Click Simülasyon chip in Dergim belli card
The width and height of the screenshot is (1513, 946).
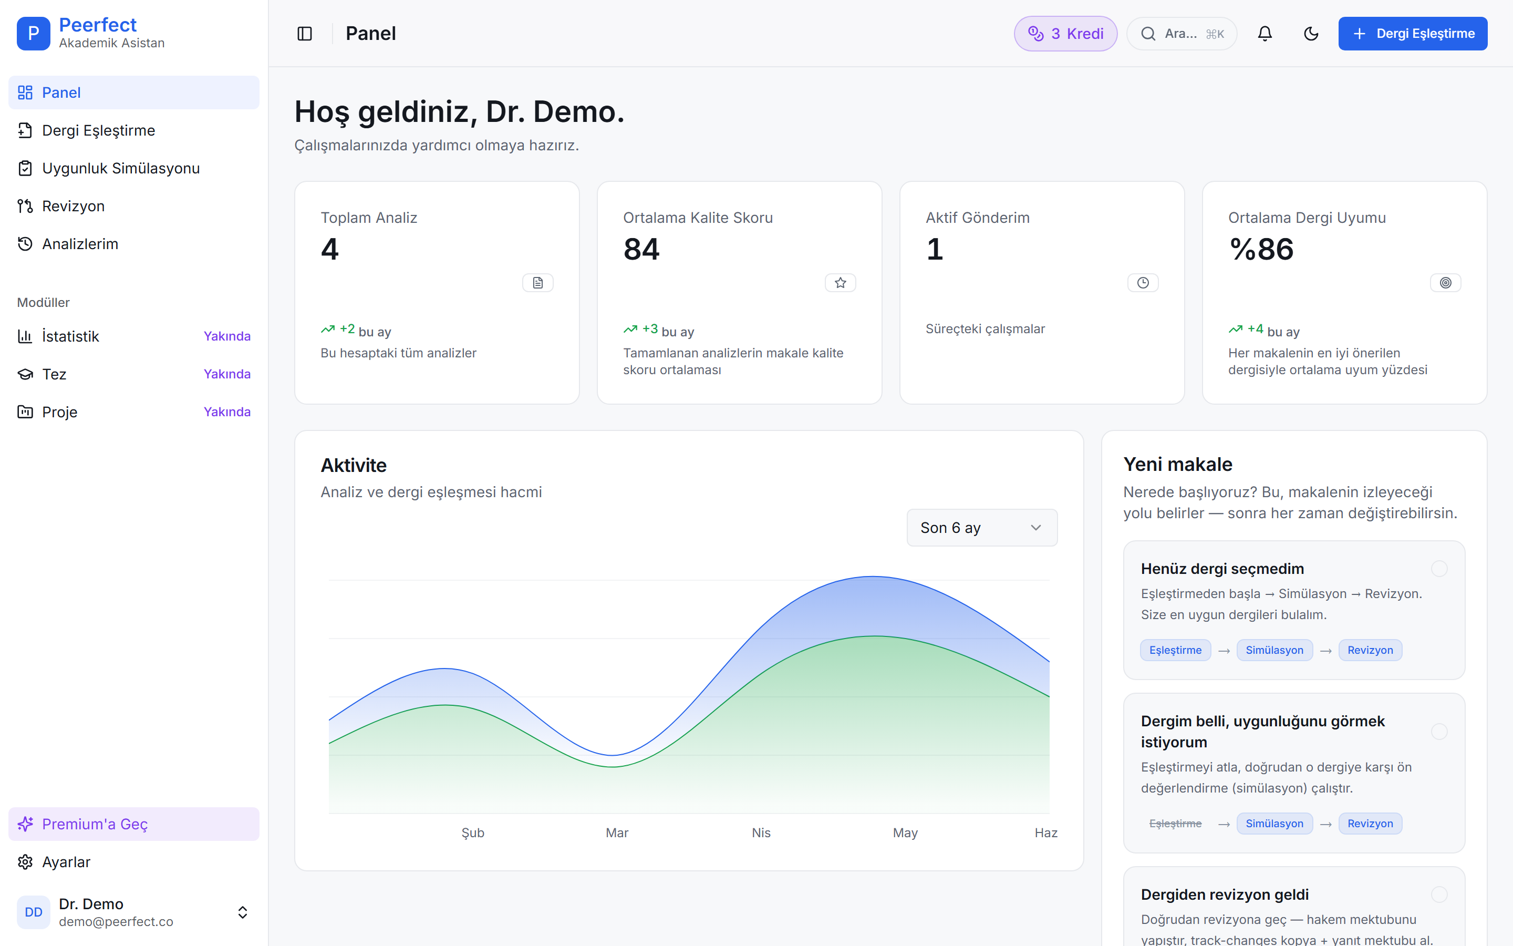click(1274, 824)
